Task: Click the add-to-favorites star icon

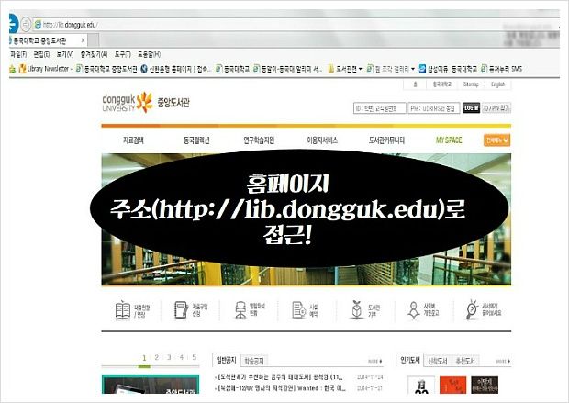Action: (12, 69)
